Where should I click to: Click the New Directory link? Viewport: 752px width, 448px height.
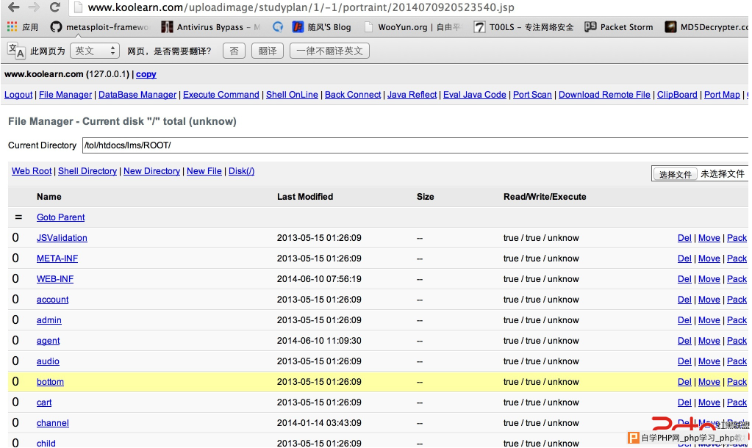pos(151,171)
